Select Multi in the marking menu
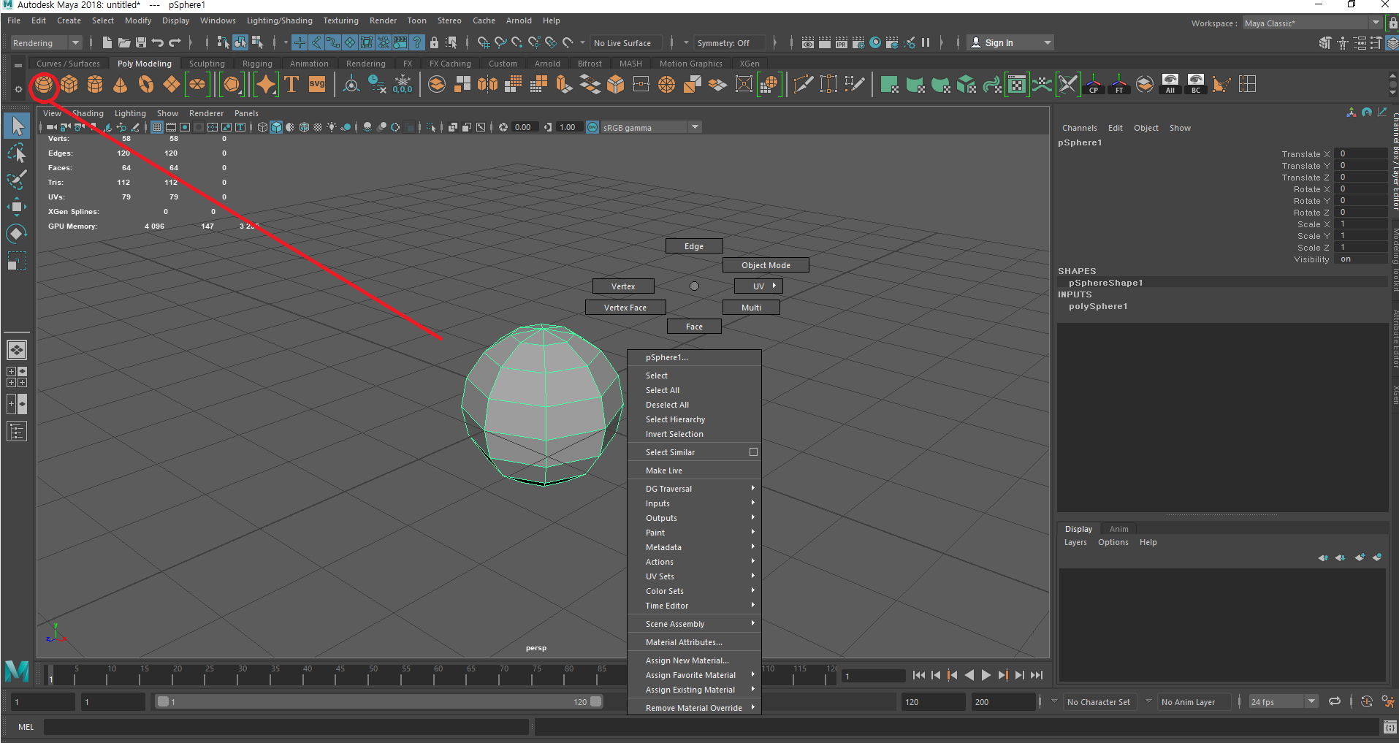 pos(751,308)
